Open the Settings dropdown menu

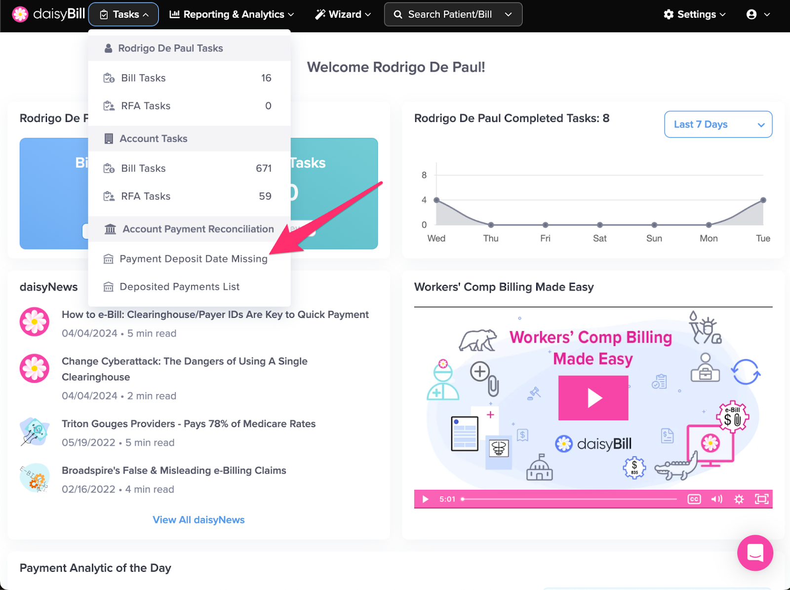695,14
